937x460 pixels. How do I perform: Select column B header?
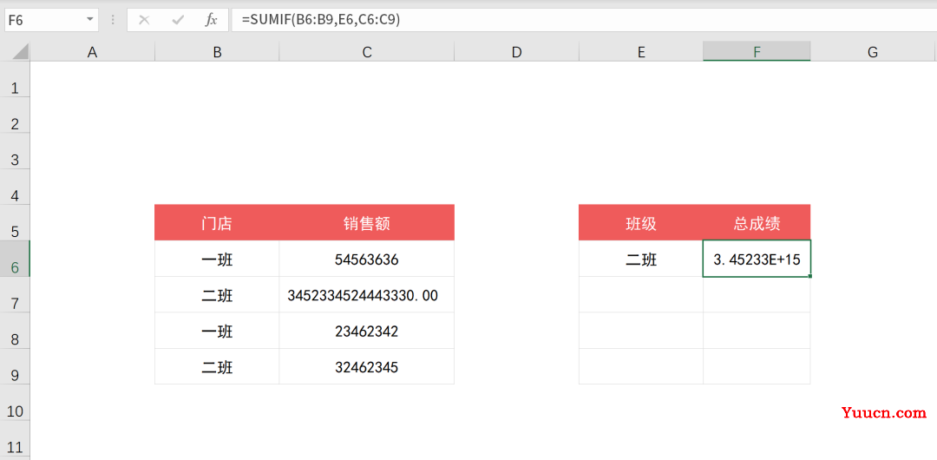(x=217, y=52)
